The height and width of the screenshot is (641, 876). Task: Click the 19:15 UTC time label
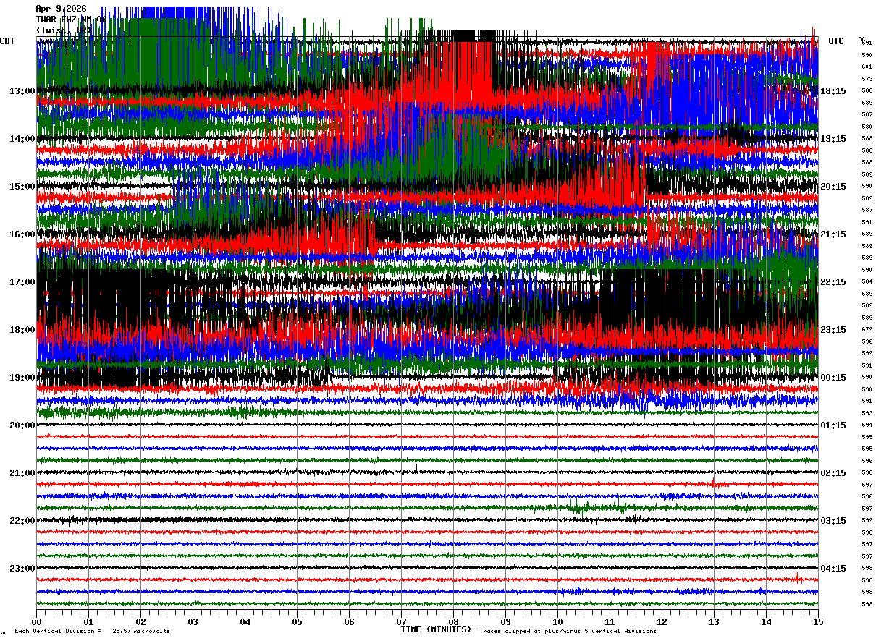click(833, 139)
